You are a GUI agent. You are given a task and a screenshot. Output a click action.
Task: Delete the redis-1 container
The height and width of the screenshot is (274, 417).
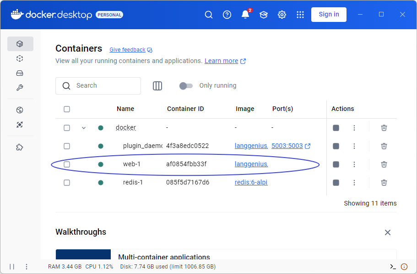(x=384, y=183)
